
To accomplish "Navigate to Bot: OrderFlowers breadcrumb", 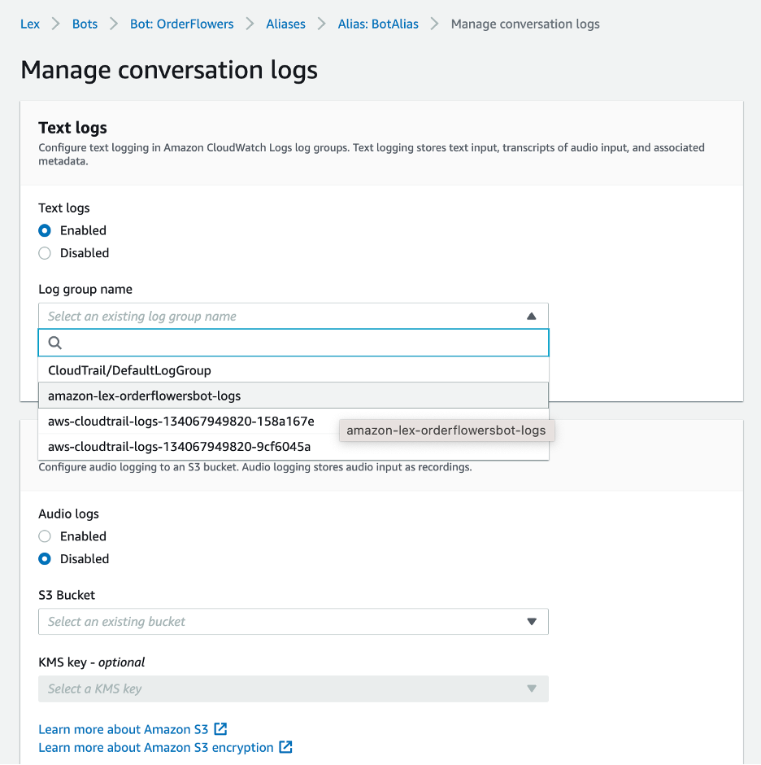I will click(x=181, y=24).
